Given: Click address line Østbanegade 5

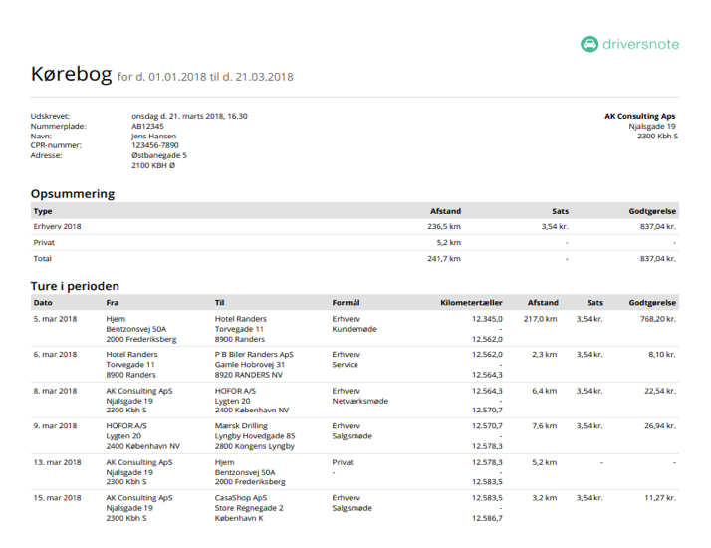Looking at the screenshot, I should click(159, 155).
